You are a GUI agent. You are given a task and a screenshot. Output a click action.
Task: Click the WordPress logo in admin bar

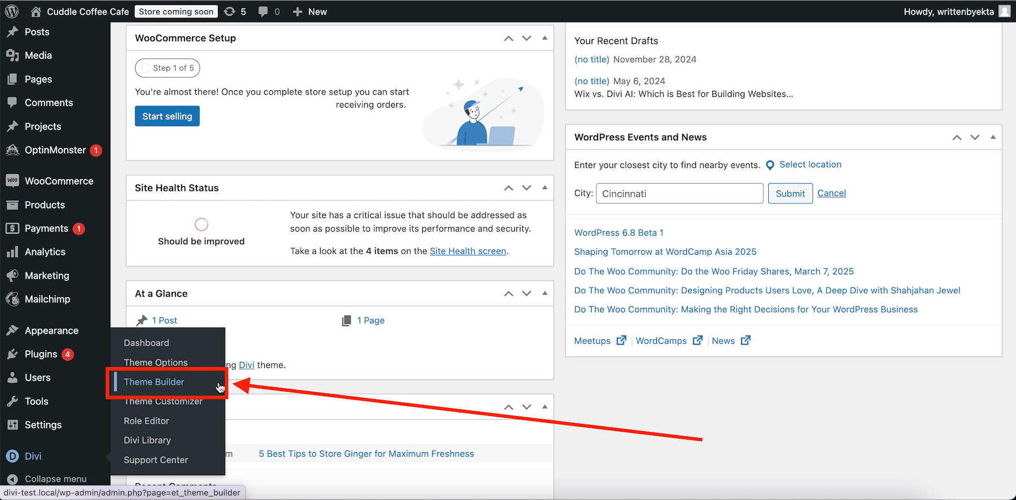12,11
